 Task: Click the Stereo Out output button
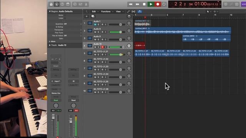tap(56, 93)
